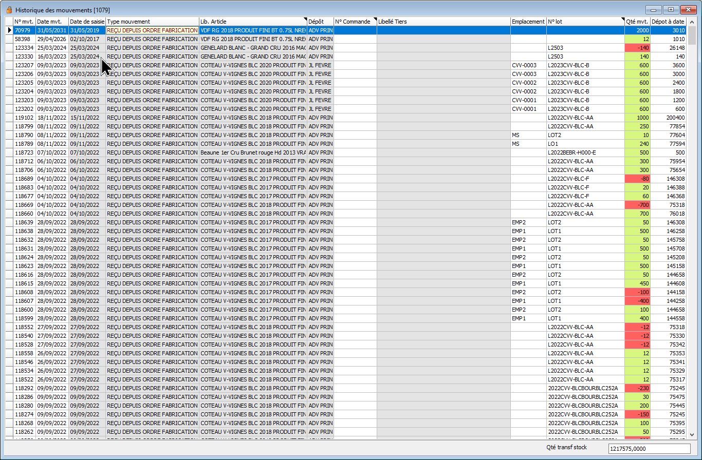Sort by the Date mvt. column header
Screen dimensions: 702x460
52,22
